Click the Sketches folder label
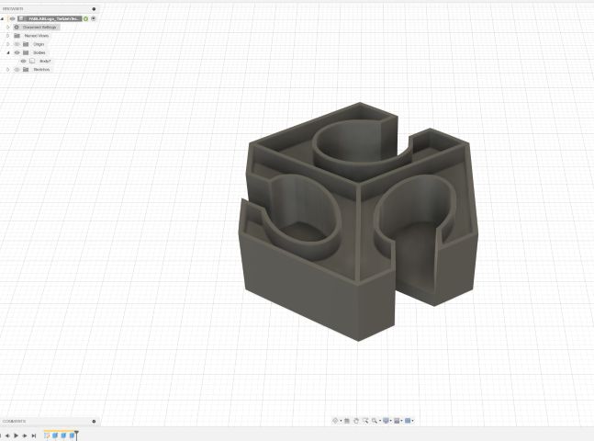This screenshot has height=441, width=594. point(41,70)
